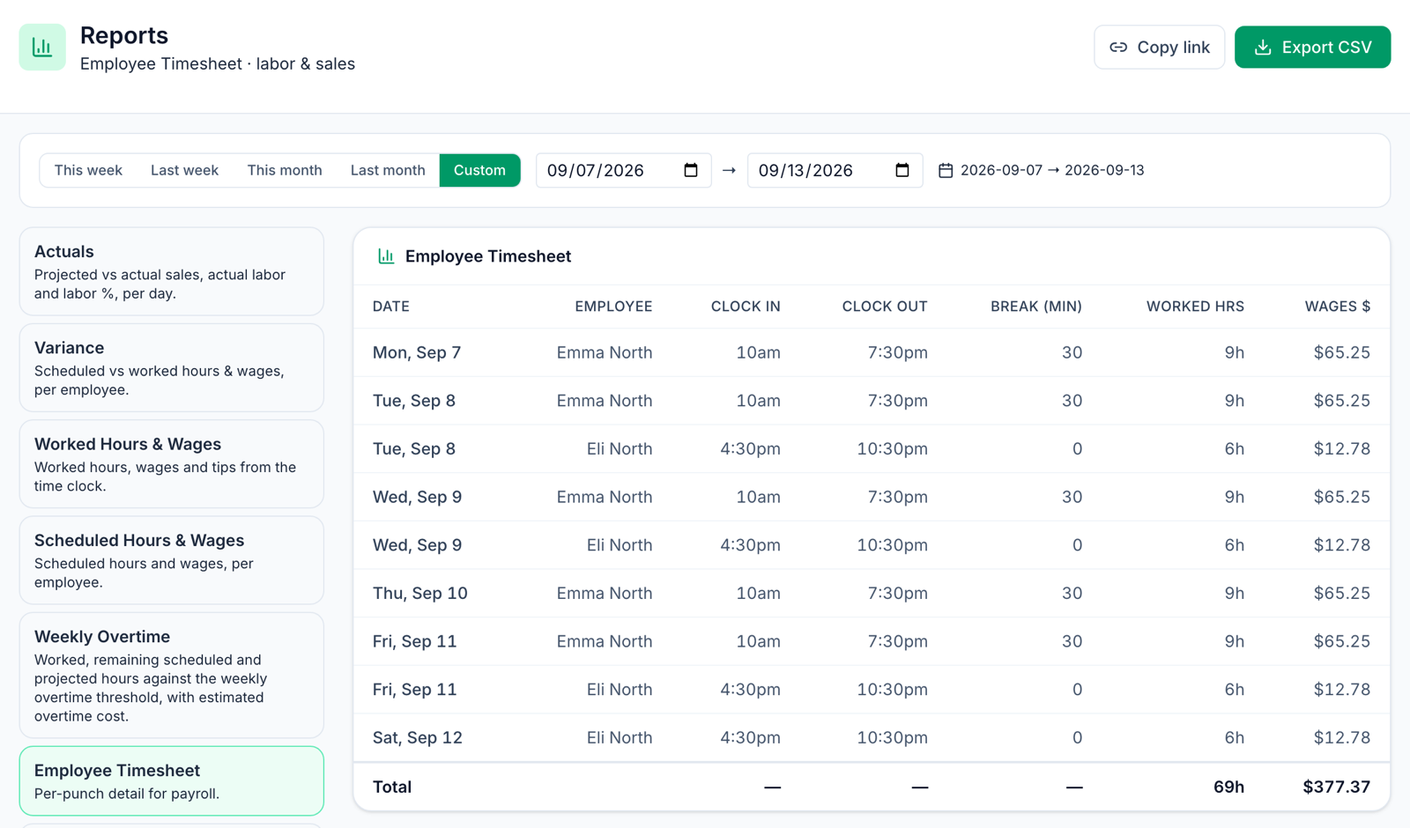Open the start date calendar picker icon

tap(691, 170)
